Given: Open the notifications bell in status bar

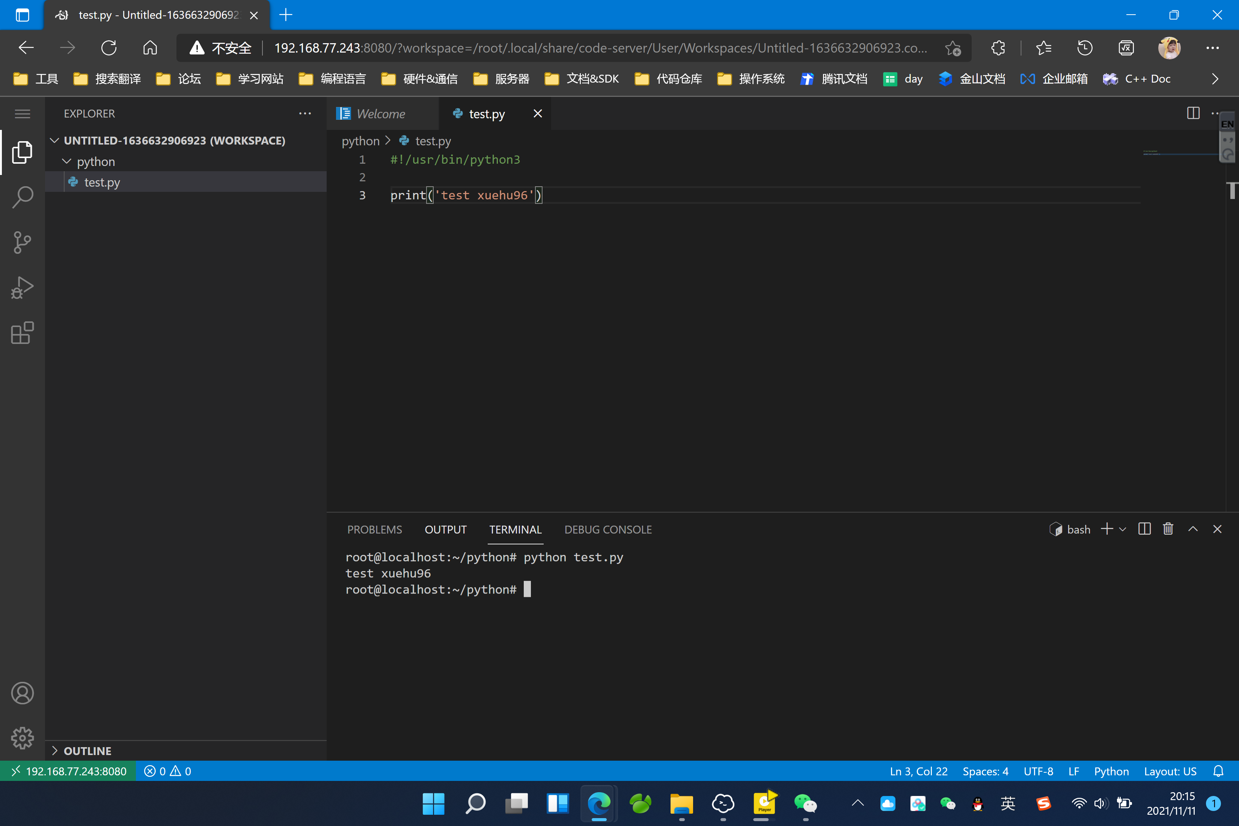Looking at the screenshot, I should [x=1218, y=771].
